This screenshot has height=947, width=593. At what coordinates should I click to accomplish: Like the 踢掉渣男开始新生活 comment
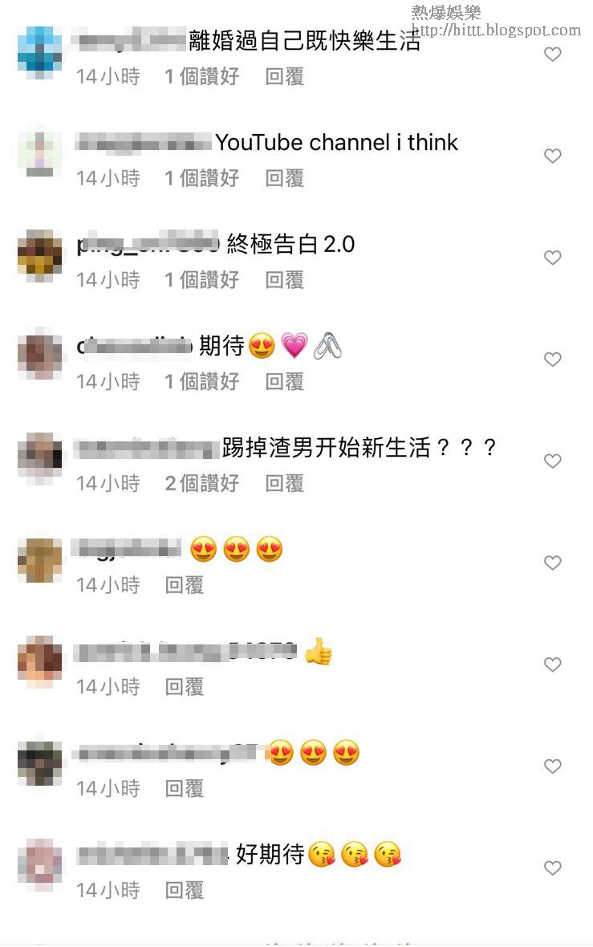(x=553, y=461)
